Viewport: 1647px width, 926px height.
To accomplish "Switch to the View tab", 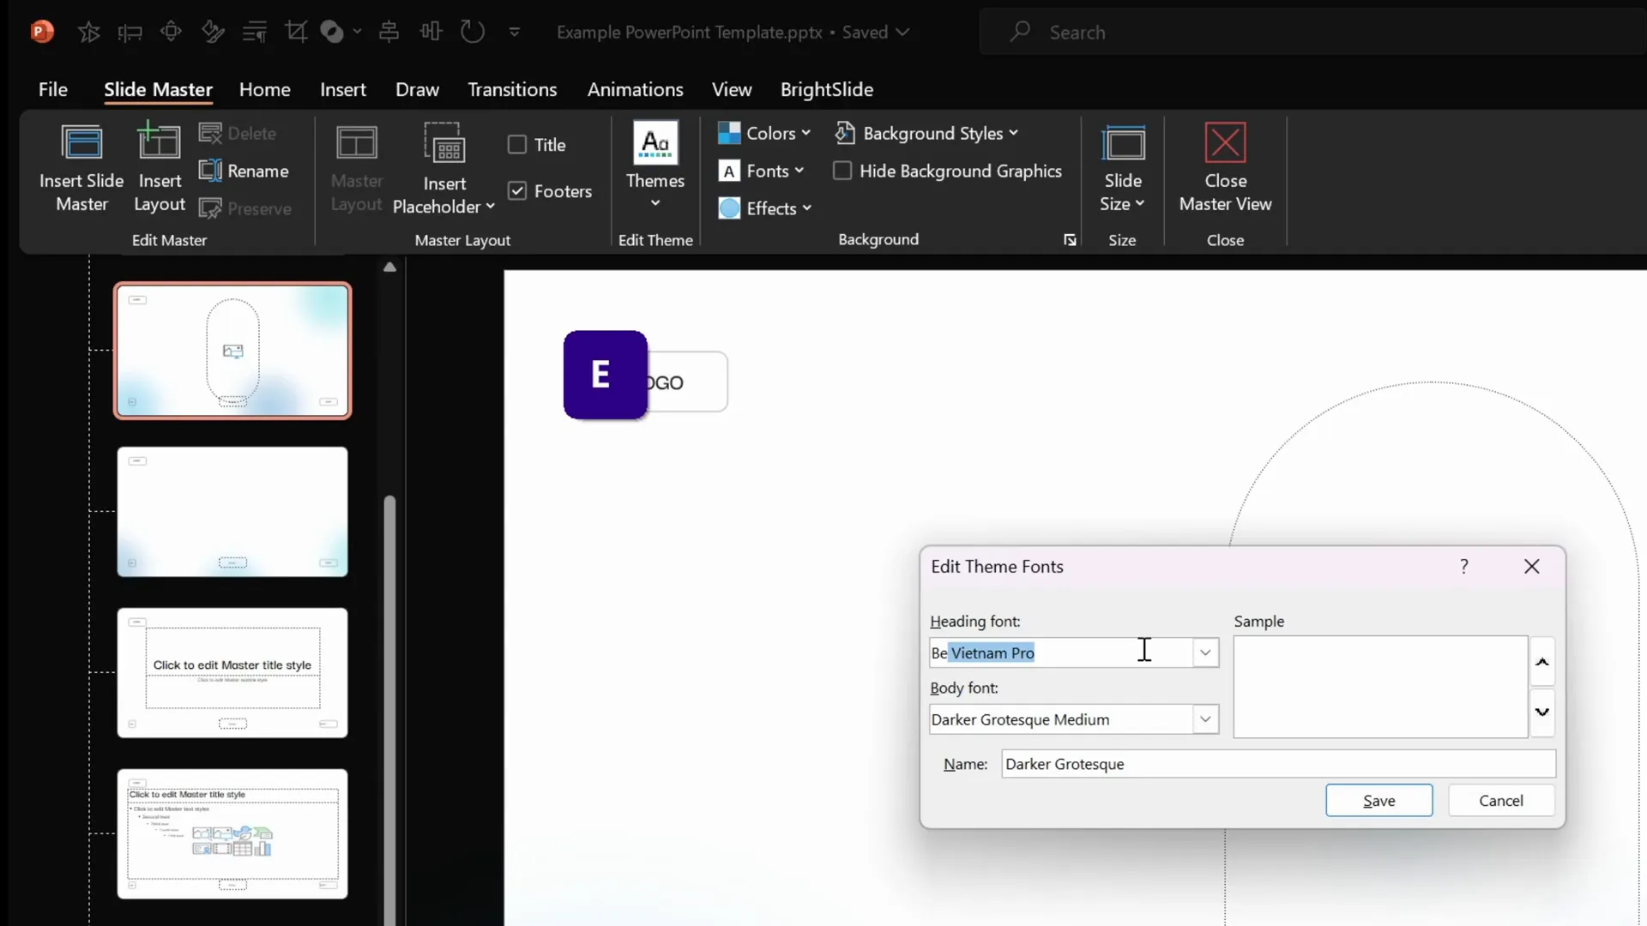I will coord(731,89).
